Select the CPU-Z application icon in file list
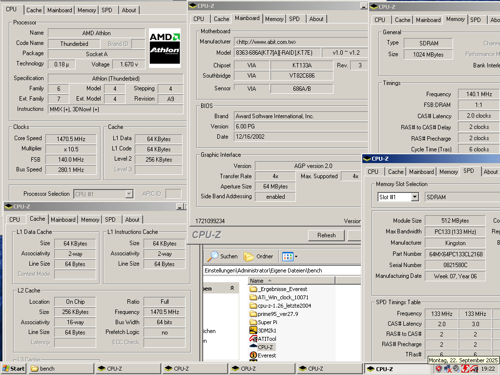Viewport: 500px width, 375px height. click(253, 347)
